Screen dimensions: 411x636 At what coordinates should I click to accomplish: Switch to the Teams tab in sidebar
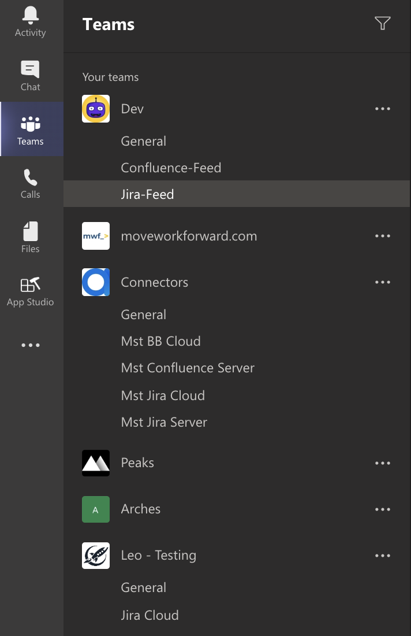(30, 130)
